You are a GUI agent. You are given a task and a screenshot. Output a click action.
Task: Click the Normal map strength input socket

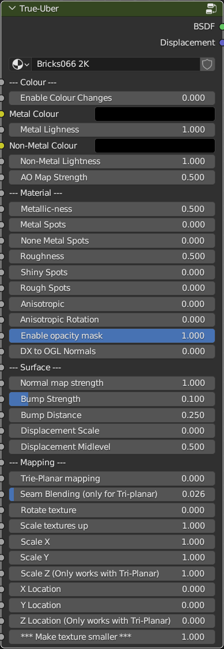tap(2, 384)
